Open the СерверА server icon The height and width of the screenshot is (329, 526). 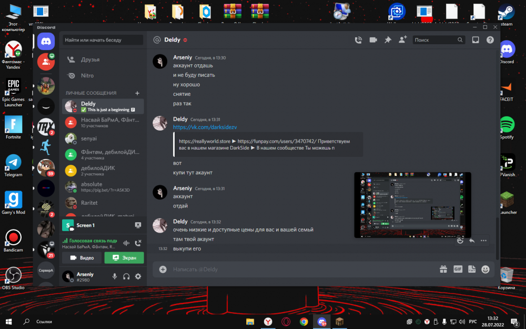[x=46, y=270]
